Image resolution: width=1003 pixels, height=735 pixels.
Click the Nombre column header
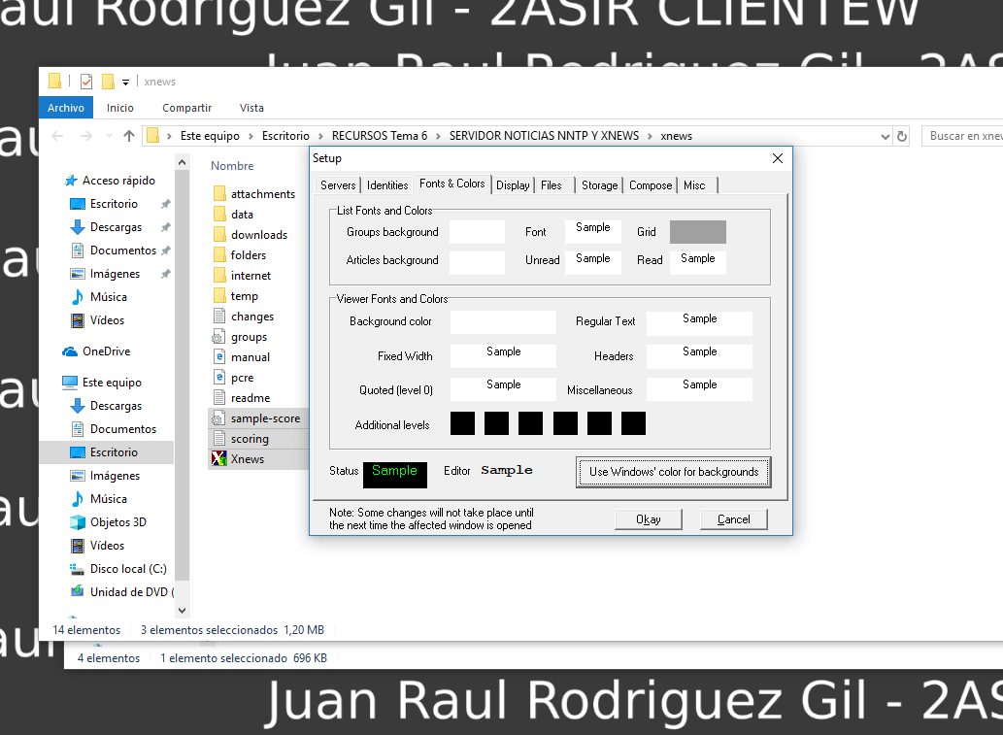(232, 166)
